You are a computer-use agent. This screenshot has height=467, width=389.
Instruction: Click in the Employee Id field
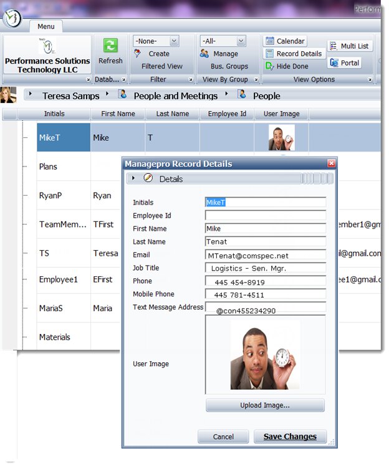[x=266, y=215]
